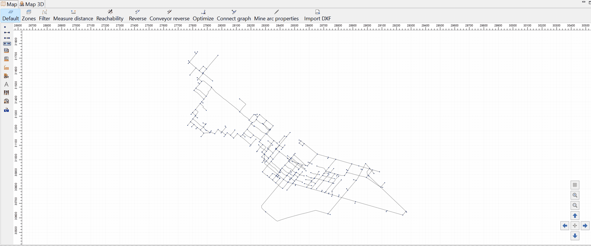The image size is (591, 246).
Task: Switch to the Map tab
Action: (9, 4)
